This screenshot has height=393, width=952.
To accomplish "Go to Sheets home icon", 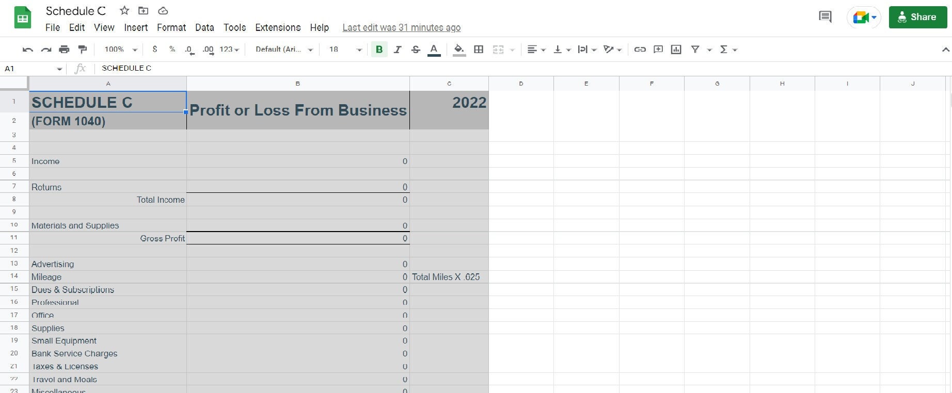I will tap(22, 18).
